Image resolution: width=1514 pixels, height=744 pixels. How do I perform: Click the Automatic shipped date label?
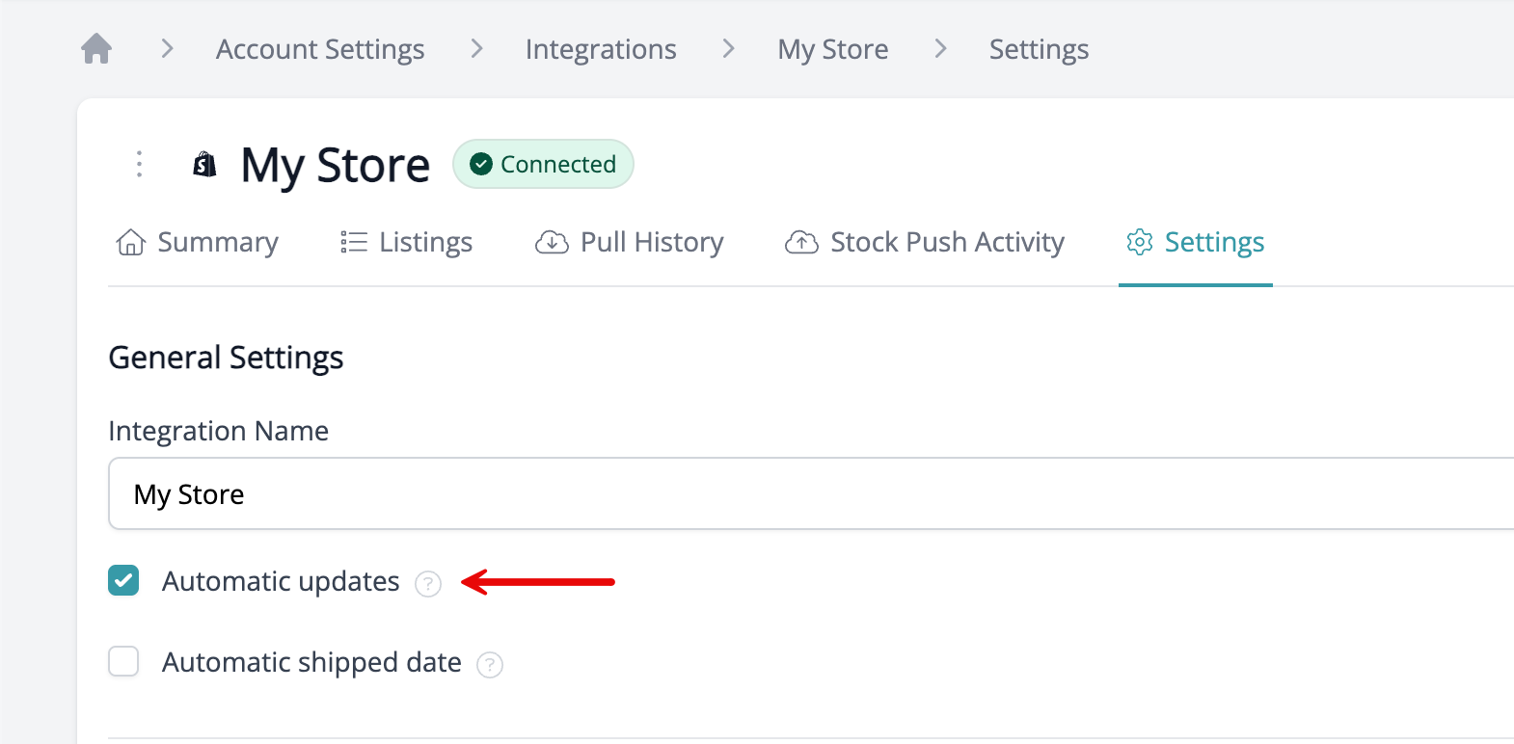coord(311,662)
